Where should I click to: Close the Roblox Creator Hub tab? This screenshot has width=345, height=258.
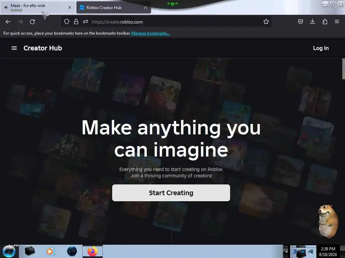point(146,7)
